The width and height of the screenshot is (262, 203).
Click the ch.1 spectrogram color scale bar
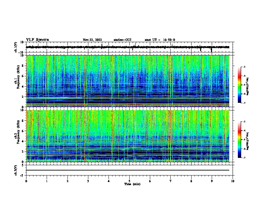pos(239,85)
